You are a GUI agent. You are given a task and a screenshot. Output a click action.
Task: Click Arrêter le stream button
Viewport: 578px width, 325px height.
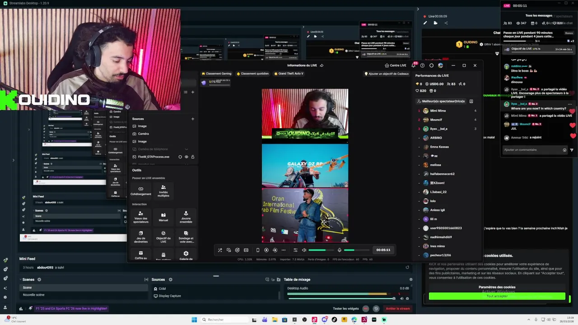[x=397, y=309]
